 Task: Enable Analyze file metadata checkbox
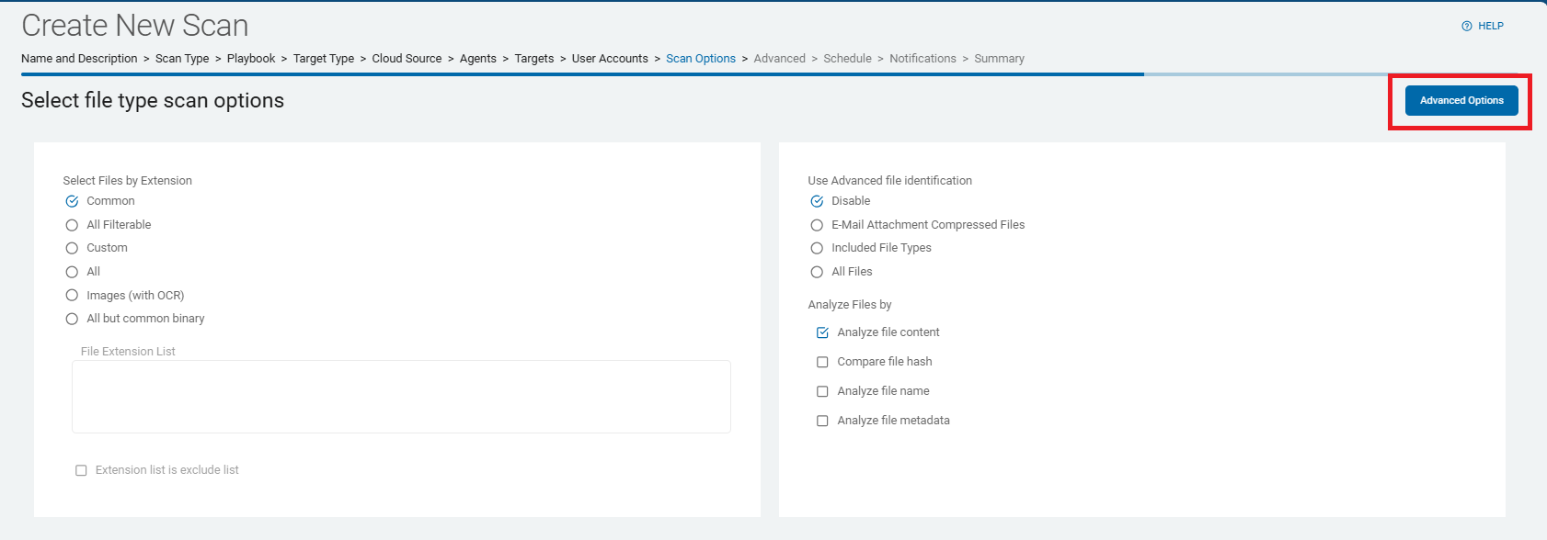(x=822, y=421)
